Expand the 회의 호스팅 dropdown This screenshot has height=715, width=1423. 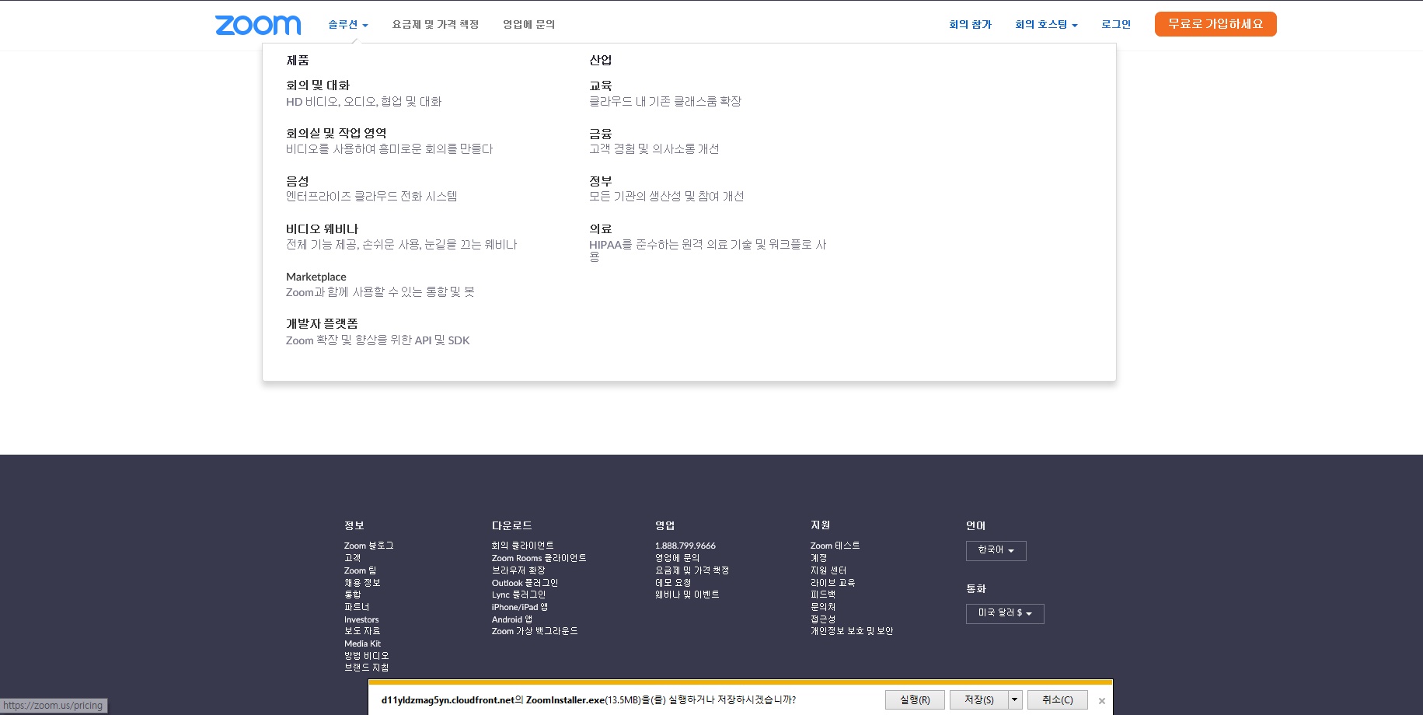click(1046, 25)
